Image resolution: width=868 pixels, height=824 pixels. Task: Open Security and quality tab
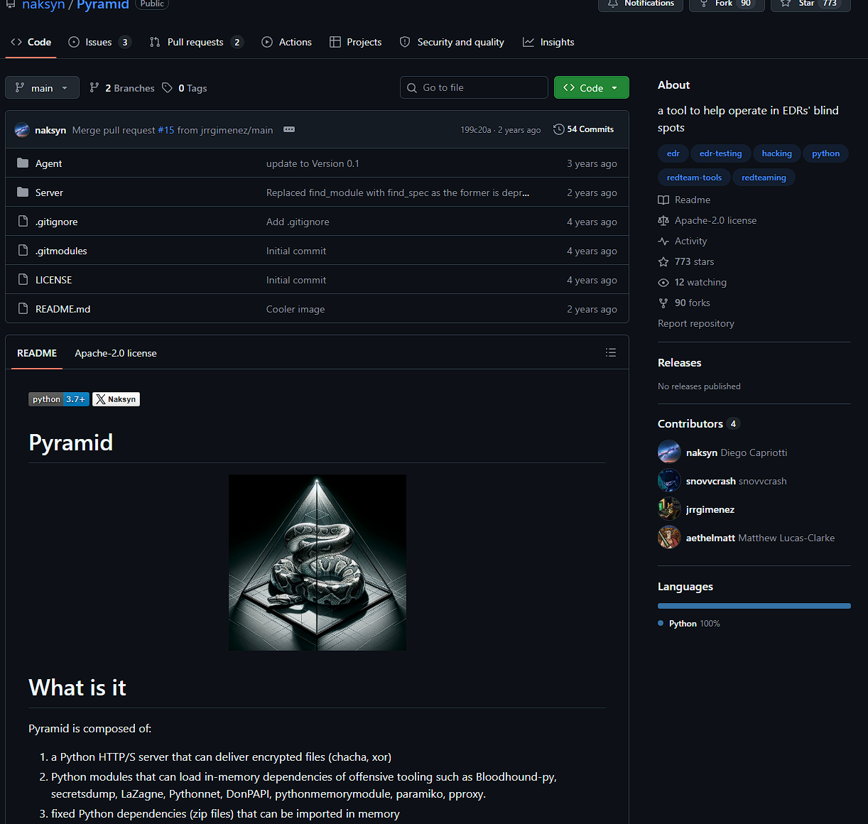point(452,42)
